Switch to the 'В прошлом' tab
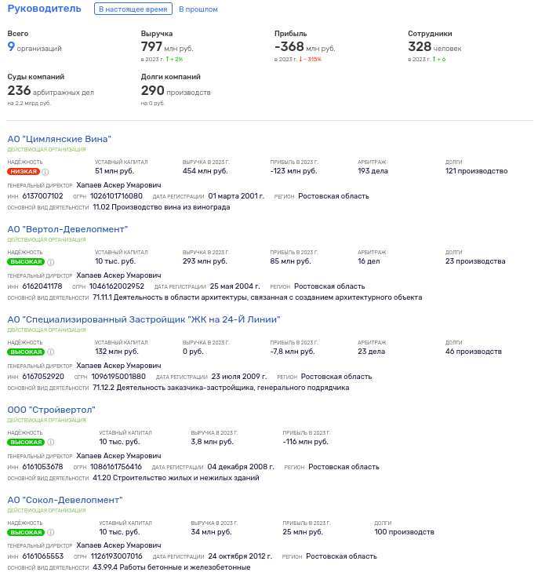Screen dimensions: 538x576 tap(198, 9)
